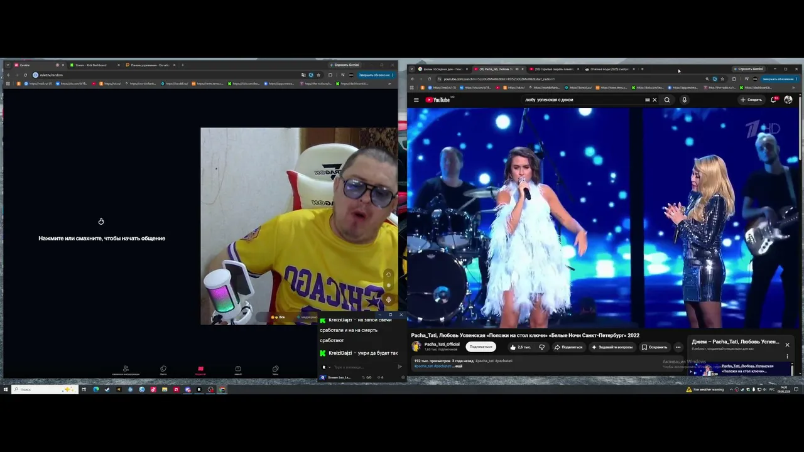Open the zoom indicator in YouTube address bar
This screenshot has width=804, height=452.
pos(707,79)
